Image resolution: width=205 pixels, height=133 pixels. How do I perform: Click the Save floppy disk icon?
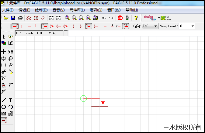(x=13, y=18)
